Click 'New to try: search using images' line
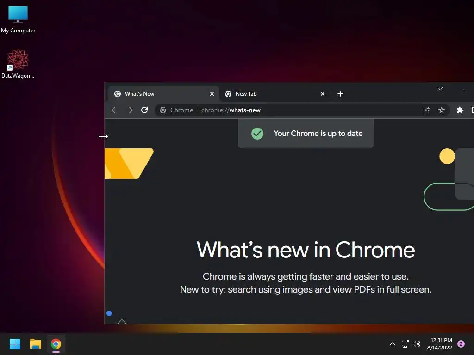Screen dimensions: 474x355 306,289
